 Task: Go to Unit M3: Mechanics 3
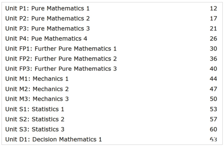point(37,99)
